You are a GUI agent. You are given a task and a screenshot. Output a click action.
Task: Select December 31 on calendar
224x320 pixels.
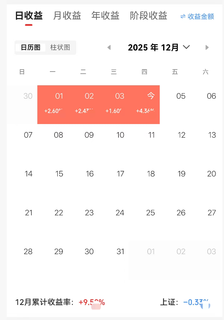(120, 251)
